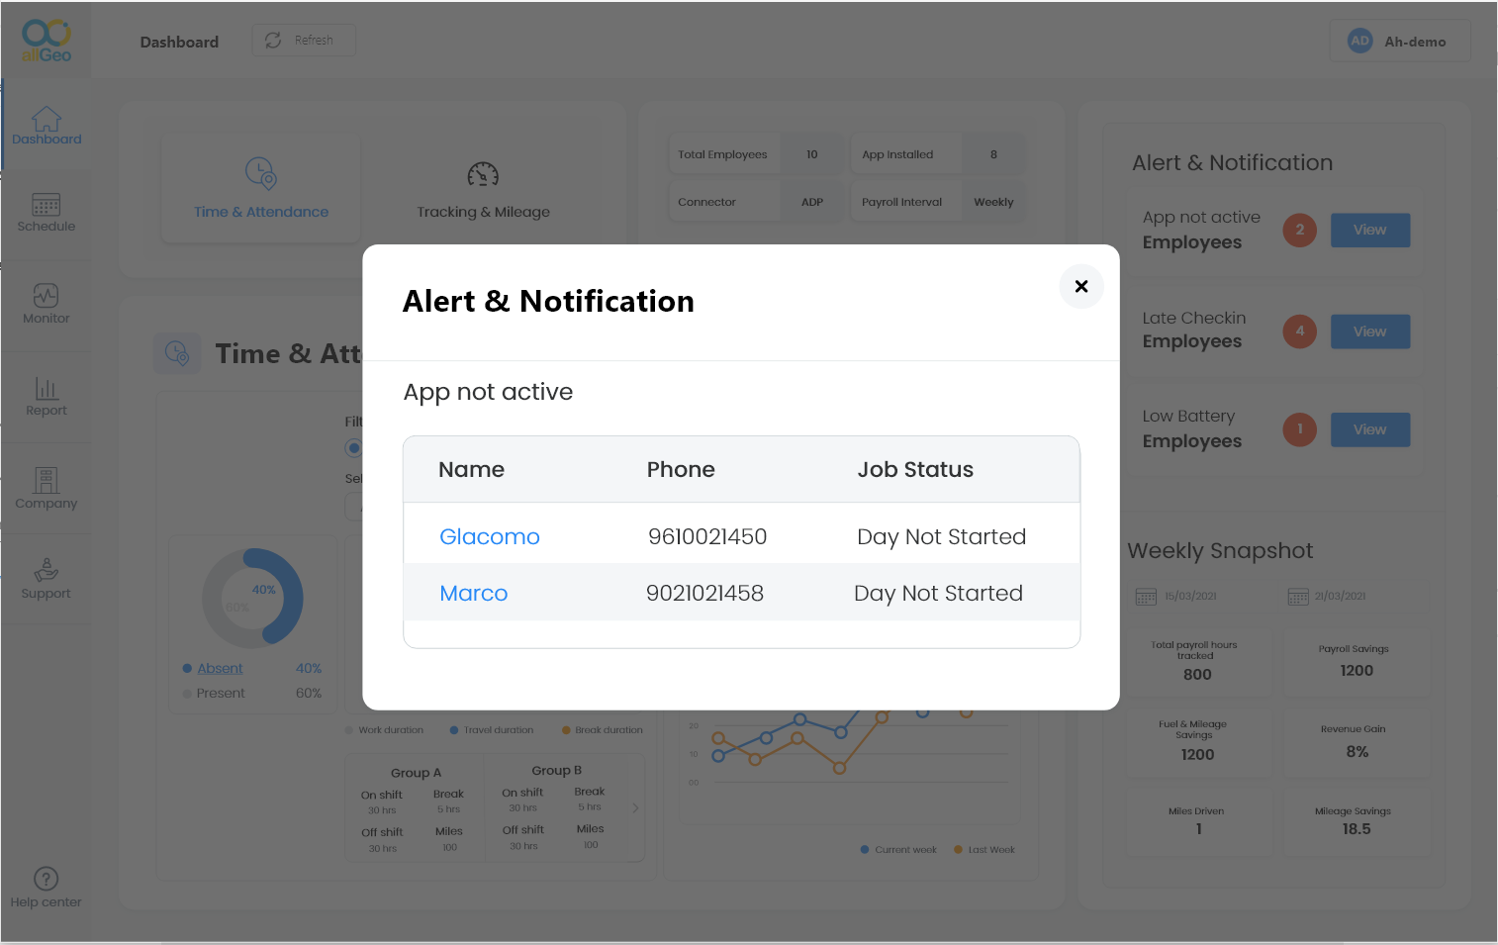Click the Payroll Savings card
Viewport: 1498px width, 945px height.
click(x=1357, y=663)
